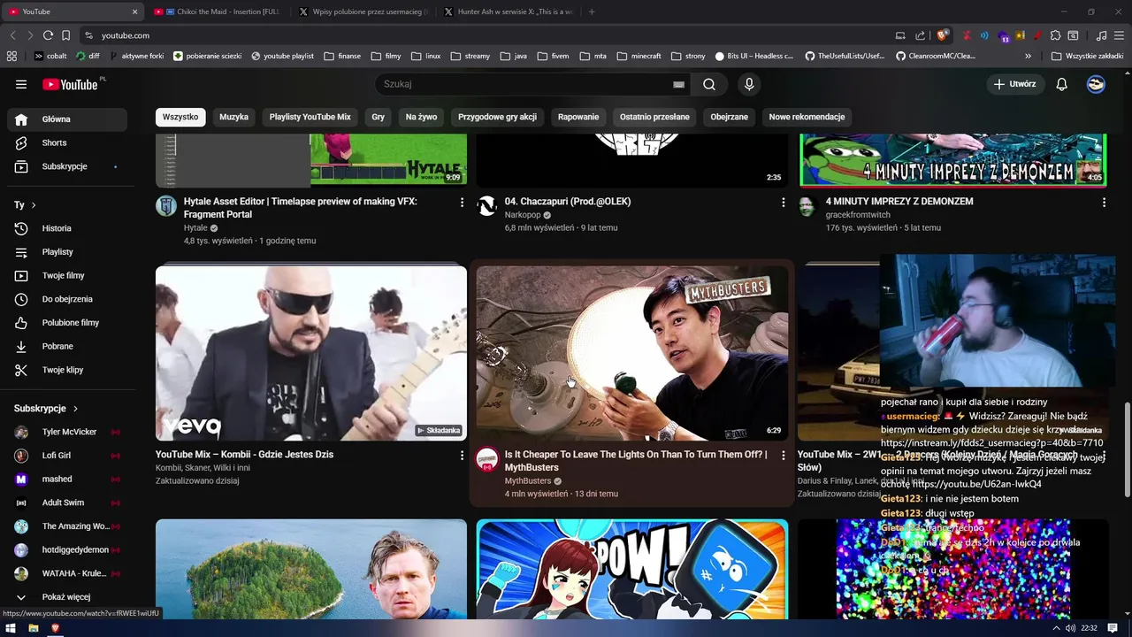Select the Wszystko filter chip
The height and width of the screenshot is (637, 1132).
click(180, 117)
